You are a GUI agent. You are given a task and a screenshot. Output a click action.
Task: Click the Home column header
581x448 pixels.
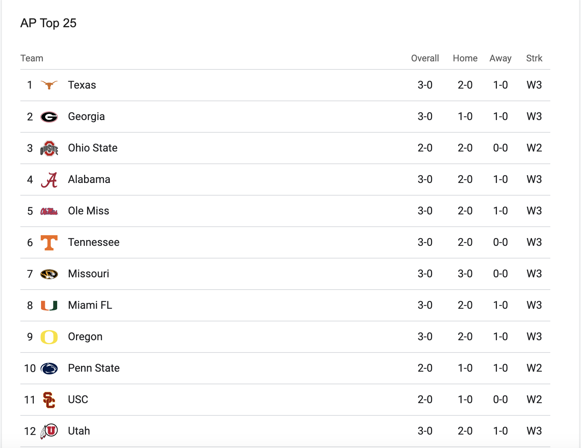465,58
